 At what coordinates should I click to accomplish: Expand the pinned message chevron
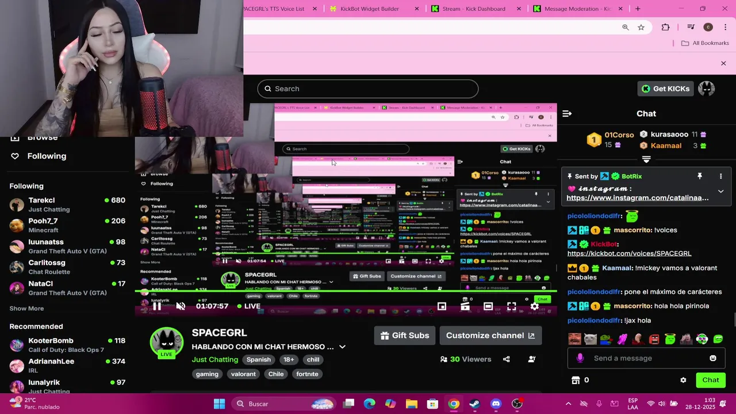tap(720, 191)
